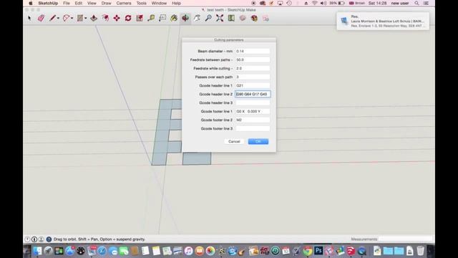Open Spotlight search in menu bar
Viewport: 458px width, 258px height.
tap(416, 3)
